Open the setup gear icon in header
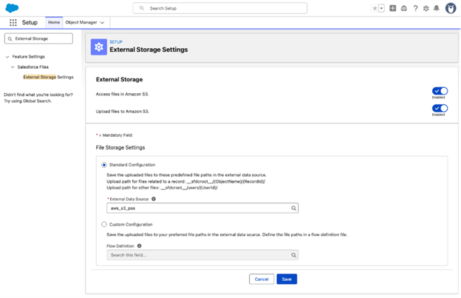 coord(426,8)
